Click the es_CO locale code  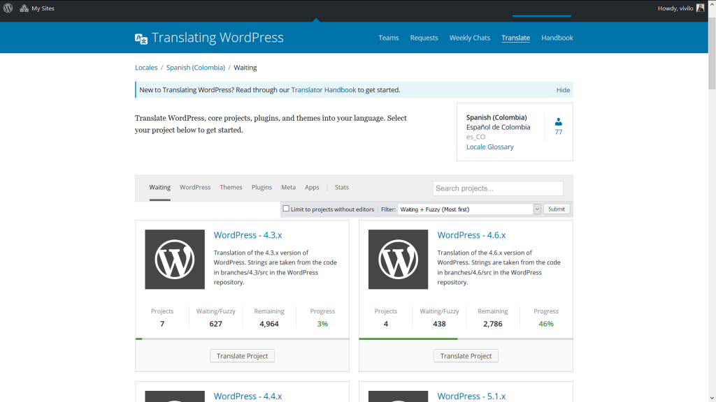pos(475,137)
